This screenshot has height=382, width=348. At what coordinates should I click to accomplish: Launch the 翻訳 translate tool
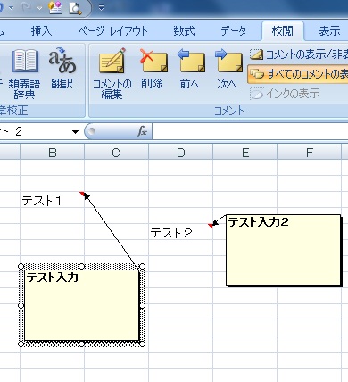(62, 69)
